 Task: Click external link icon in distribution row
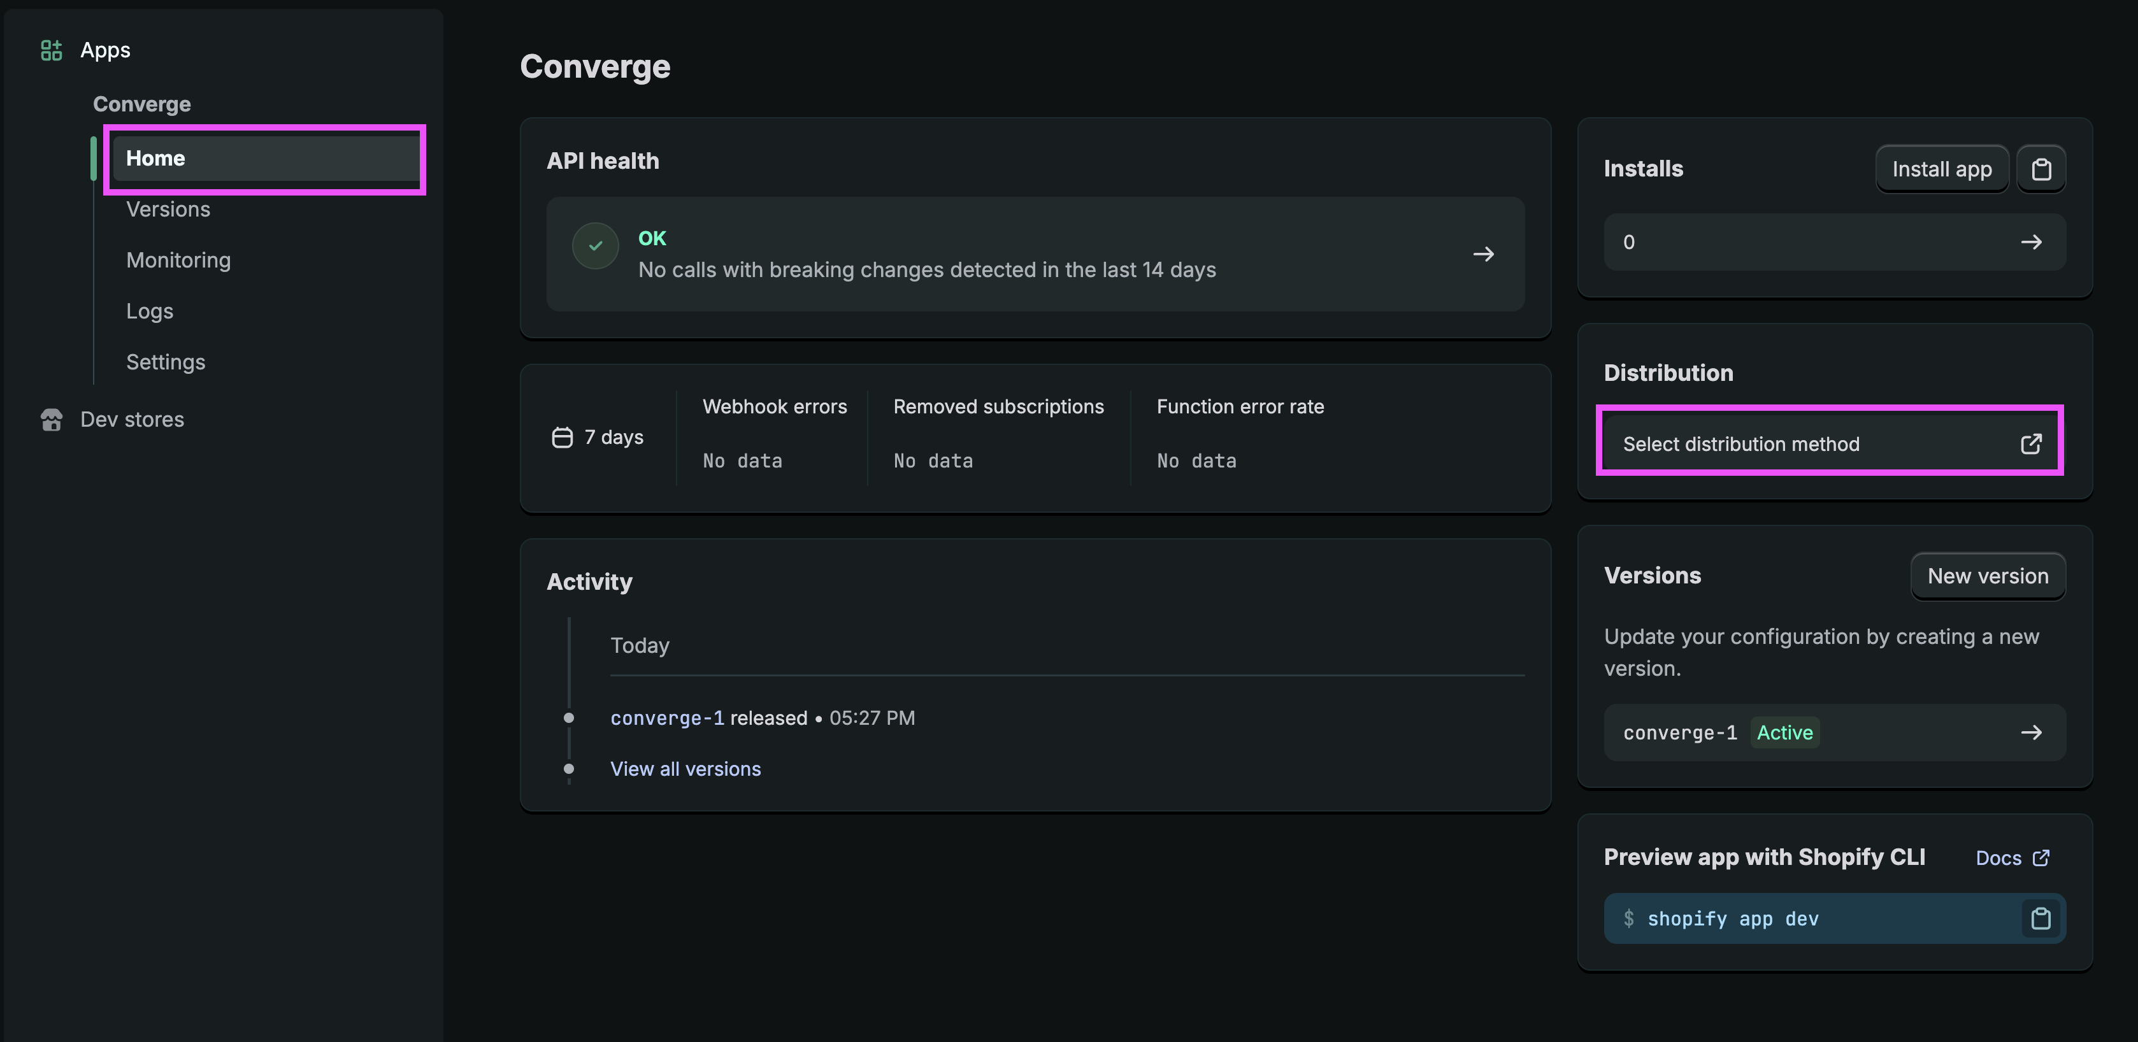point(2031,444)
